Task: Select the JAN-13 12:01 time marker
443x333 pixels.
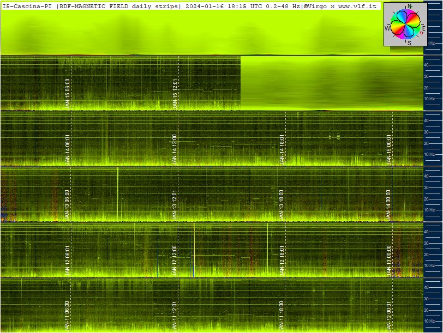Action: 175,205
